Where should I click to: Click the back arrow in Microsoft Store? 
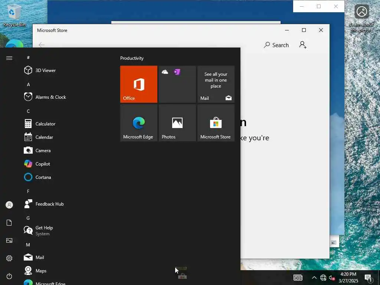[42, 45]
